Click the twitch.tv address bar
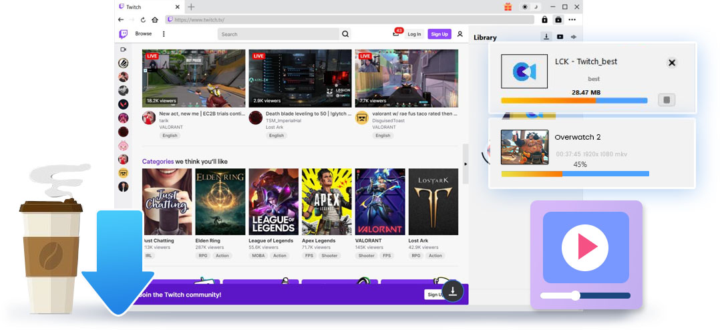720x330 pixels. coord(350,20)
